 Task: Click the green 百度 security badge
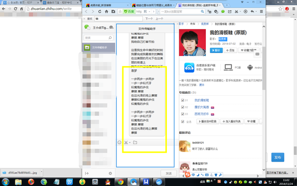point(129,11)
